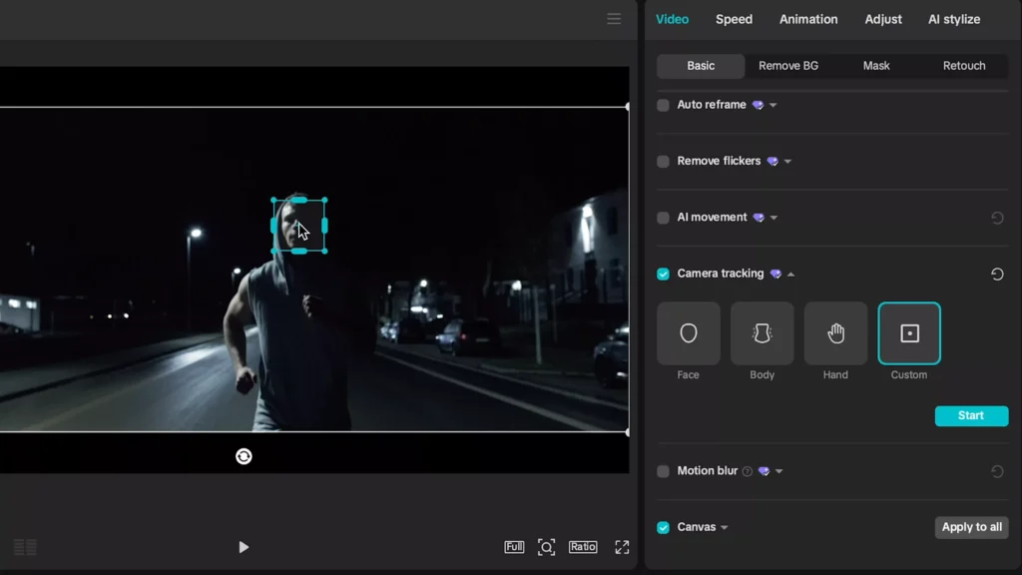Expand the preview to fullscreen
The height and width of the screenshot is (575, 1022).
click(622, 547)
